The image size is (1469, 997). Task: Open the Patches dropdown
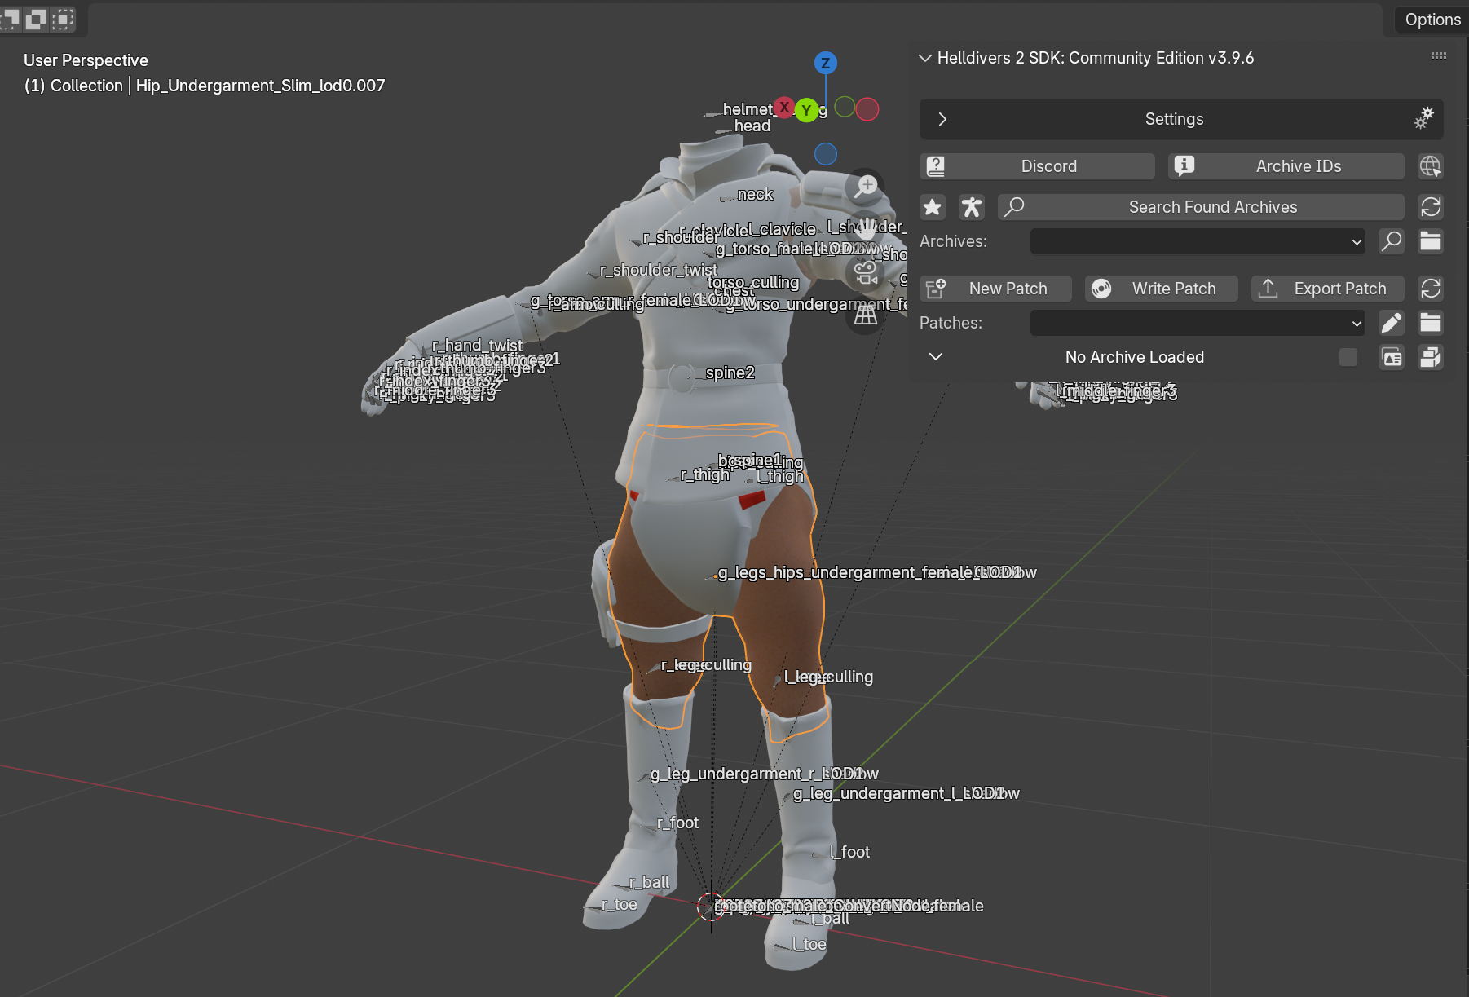(x=1198, y=323)
